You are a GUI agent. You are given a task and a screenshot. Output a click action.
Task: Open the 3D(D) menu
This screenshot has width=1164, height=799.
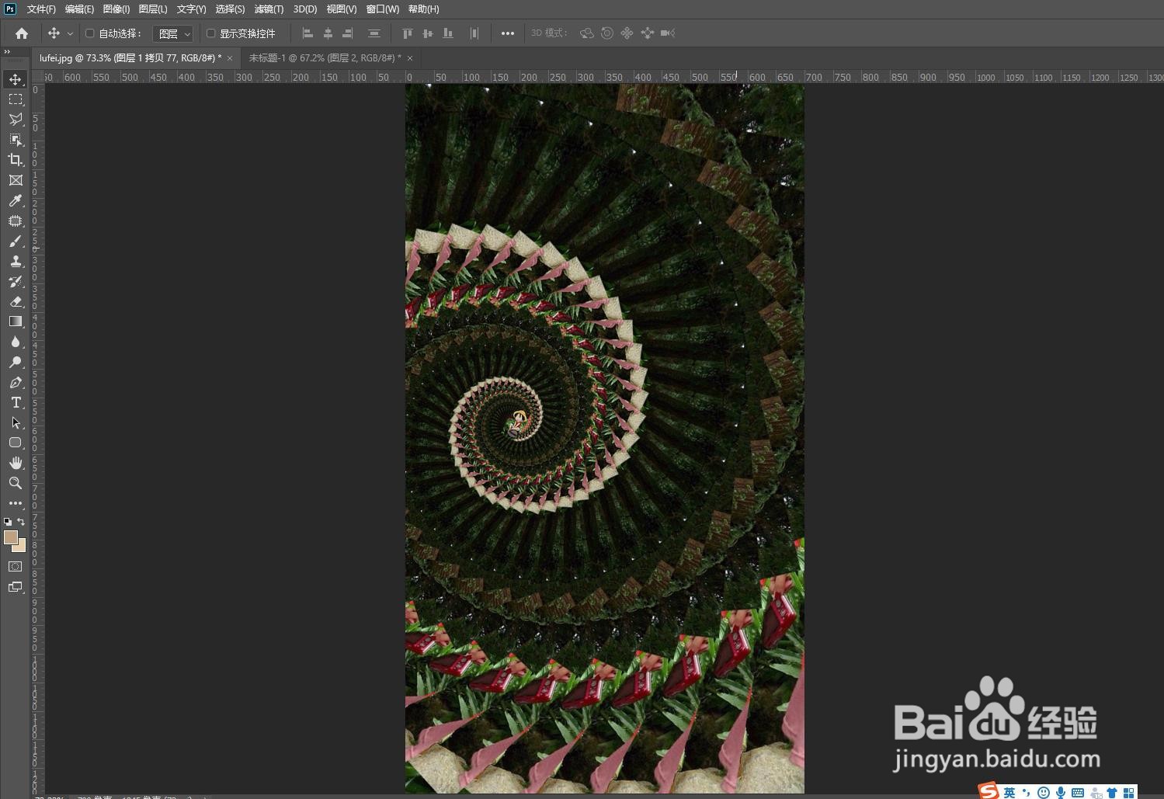305,9
